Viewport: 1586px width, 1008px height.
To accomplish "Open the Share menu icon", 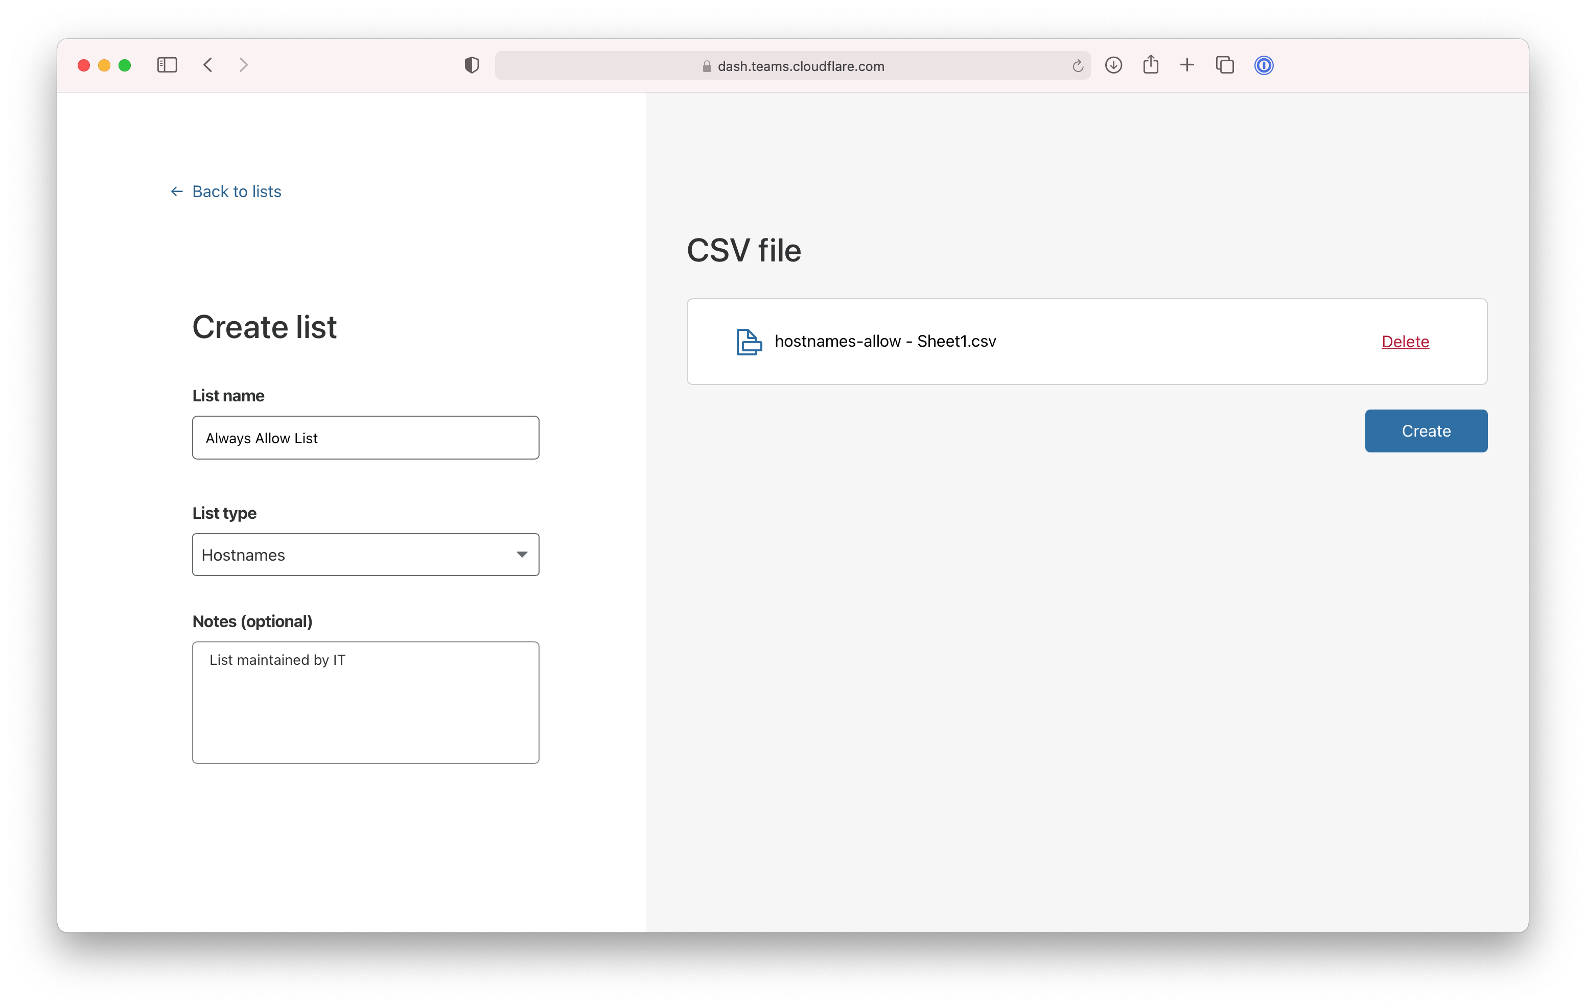I will coord(1151,64).
